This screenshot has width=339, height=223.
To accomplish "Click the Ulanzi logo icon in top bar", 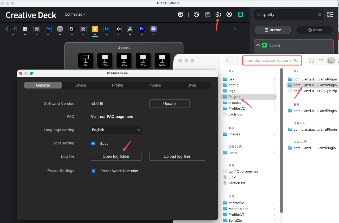I will click(x=181, y=14).
